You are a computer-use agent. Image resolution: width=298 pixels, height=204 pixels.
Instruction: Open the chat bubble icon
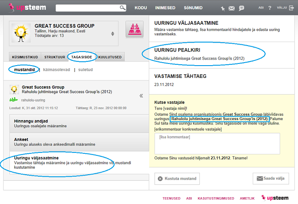241,8
